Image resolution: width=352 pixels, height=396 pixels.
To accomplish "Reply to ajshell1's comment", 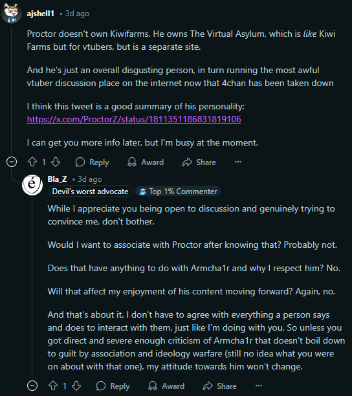I will [x=92, y=162].
